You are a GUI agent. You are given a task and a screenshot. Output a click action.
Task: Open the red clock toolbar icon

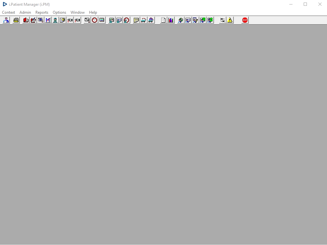pos(95,20)
